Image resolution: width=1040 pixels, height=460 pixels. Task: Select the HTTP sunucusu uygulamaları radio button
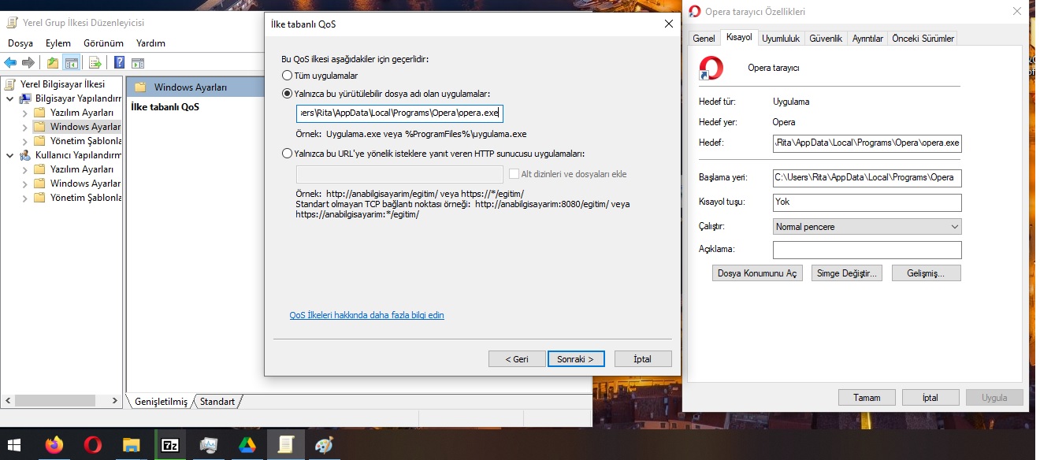tap(287, 154)
